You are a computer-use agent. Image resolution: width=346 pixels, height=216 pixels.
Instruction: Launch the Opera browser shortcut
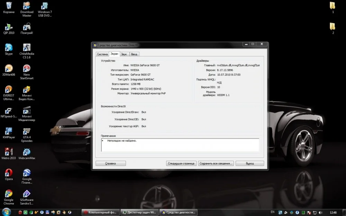click(9, 173)
